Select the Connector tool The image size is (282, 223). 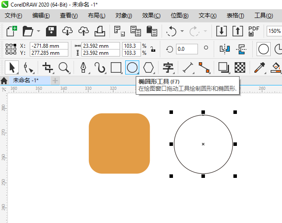pos(204,67)
